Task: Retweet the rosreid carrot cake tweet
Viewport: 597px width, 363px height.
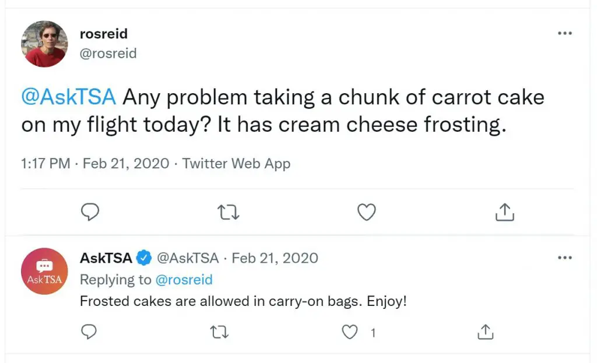Action: [228, 213]
